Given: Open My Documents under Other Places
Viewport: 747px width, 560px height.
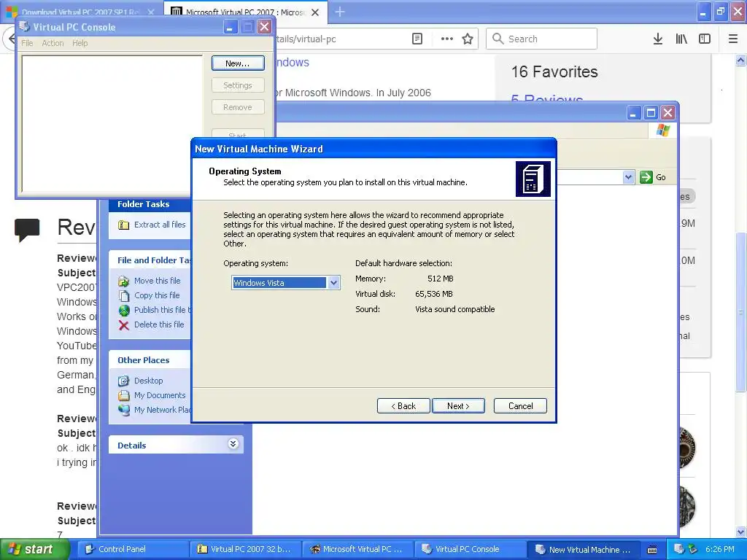Looking at the screenshot, I should click(x=160, y=395).
